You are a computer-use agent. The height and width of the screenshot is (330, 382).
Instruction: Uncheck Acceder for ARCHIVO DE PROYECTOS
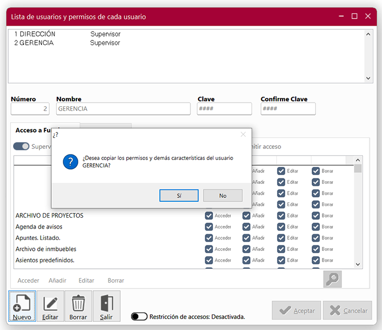(209, 215)
